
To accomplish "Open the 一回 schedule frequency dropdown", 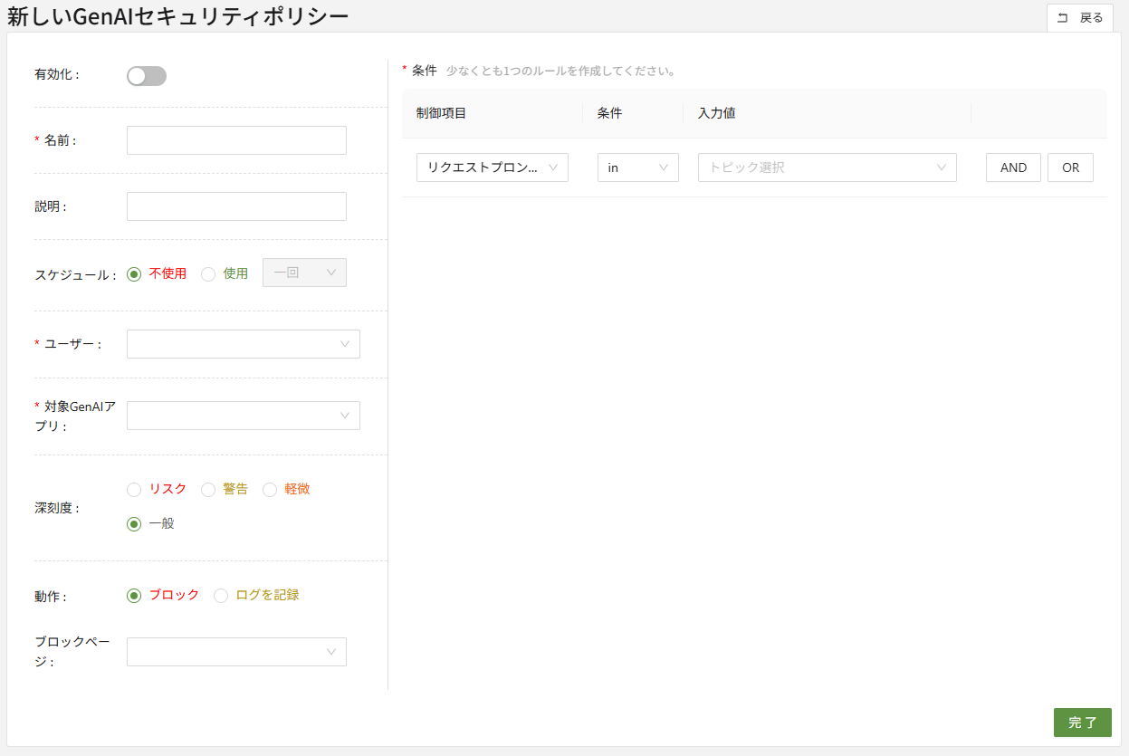I will pyautogui.click(x=304, y=273).
